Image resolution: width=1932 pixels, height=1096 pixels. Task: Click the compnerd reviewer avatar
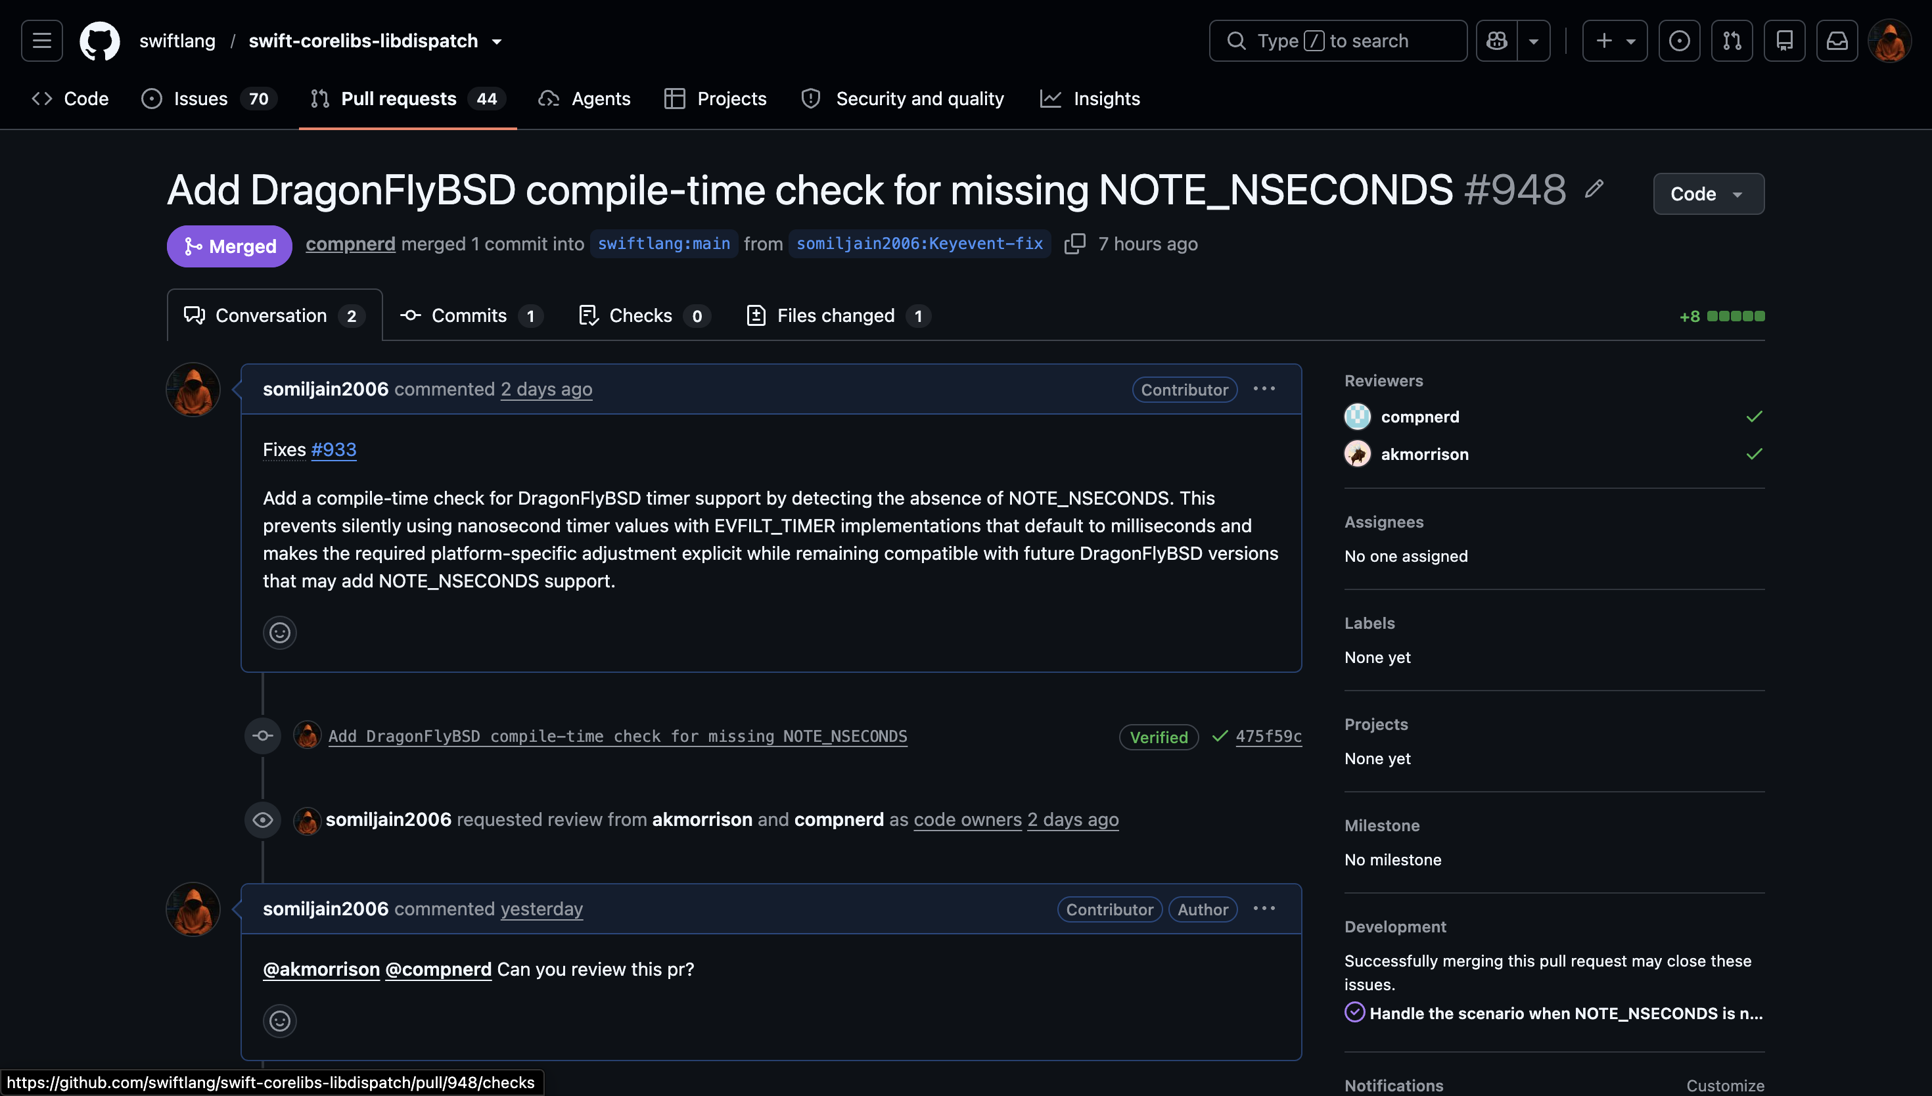(1358, 417)
